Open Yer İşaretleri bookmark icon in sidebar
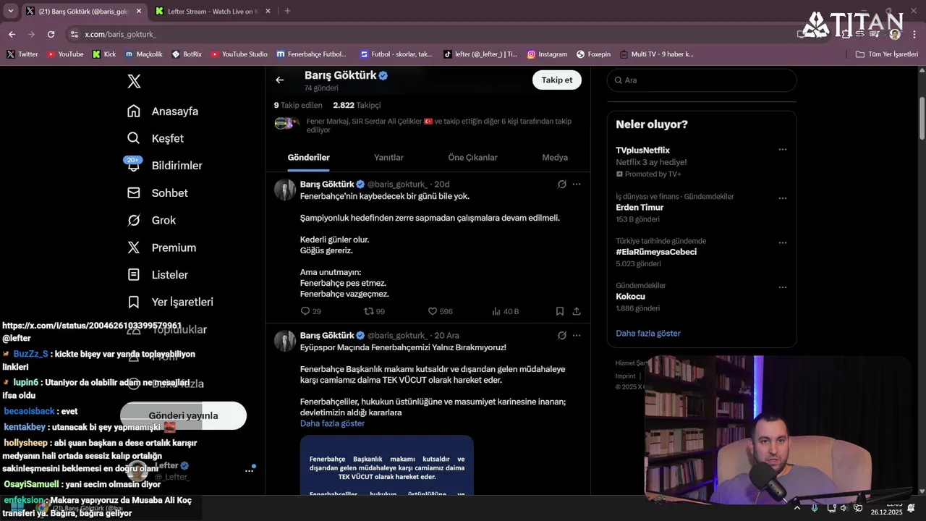The width and height of the screenshot is (926, 521). (134, 302)
